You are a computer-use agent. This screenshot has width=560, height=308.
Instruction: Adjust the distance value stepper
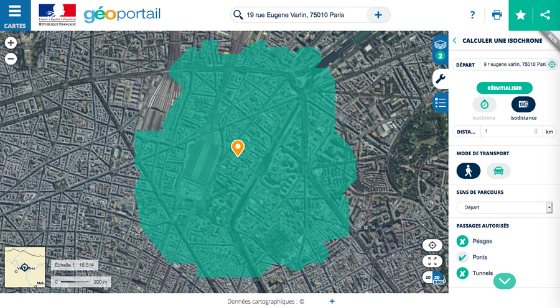(536, 131)
